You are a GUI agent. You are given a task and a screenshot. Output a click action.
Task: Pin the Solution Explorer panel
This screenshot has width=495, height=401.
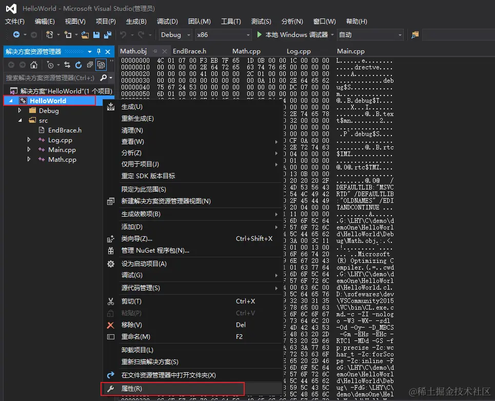(x=98, y=51)
